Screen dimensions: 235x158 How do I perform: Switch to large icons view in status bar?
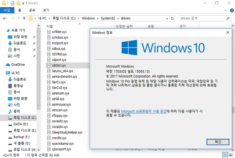[x=231, y=155]
